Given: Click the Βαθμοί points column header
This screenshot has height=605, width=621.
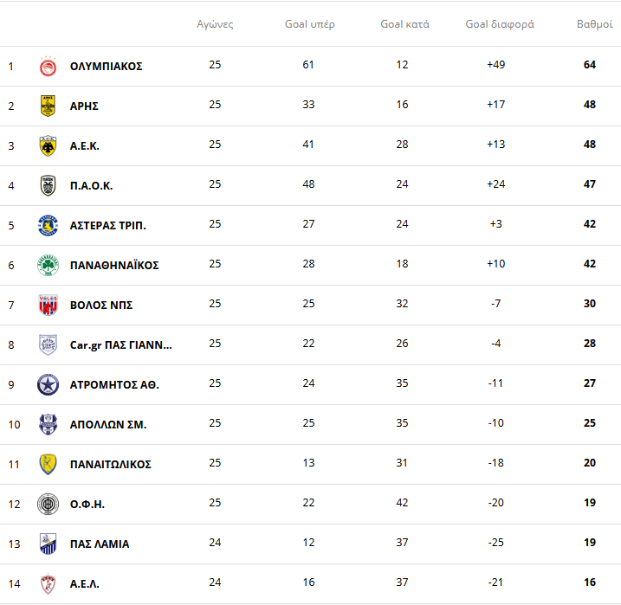Looking at the screenshot, I should (x=595, y=24).
